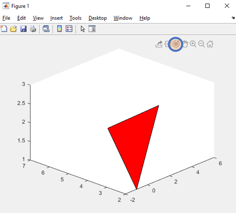
Task: Activate the Zoom Out magnifier
Action: pyautogui.click(x=201, y=44)
